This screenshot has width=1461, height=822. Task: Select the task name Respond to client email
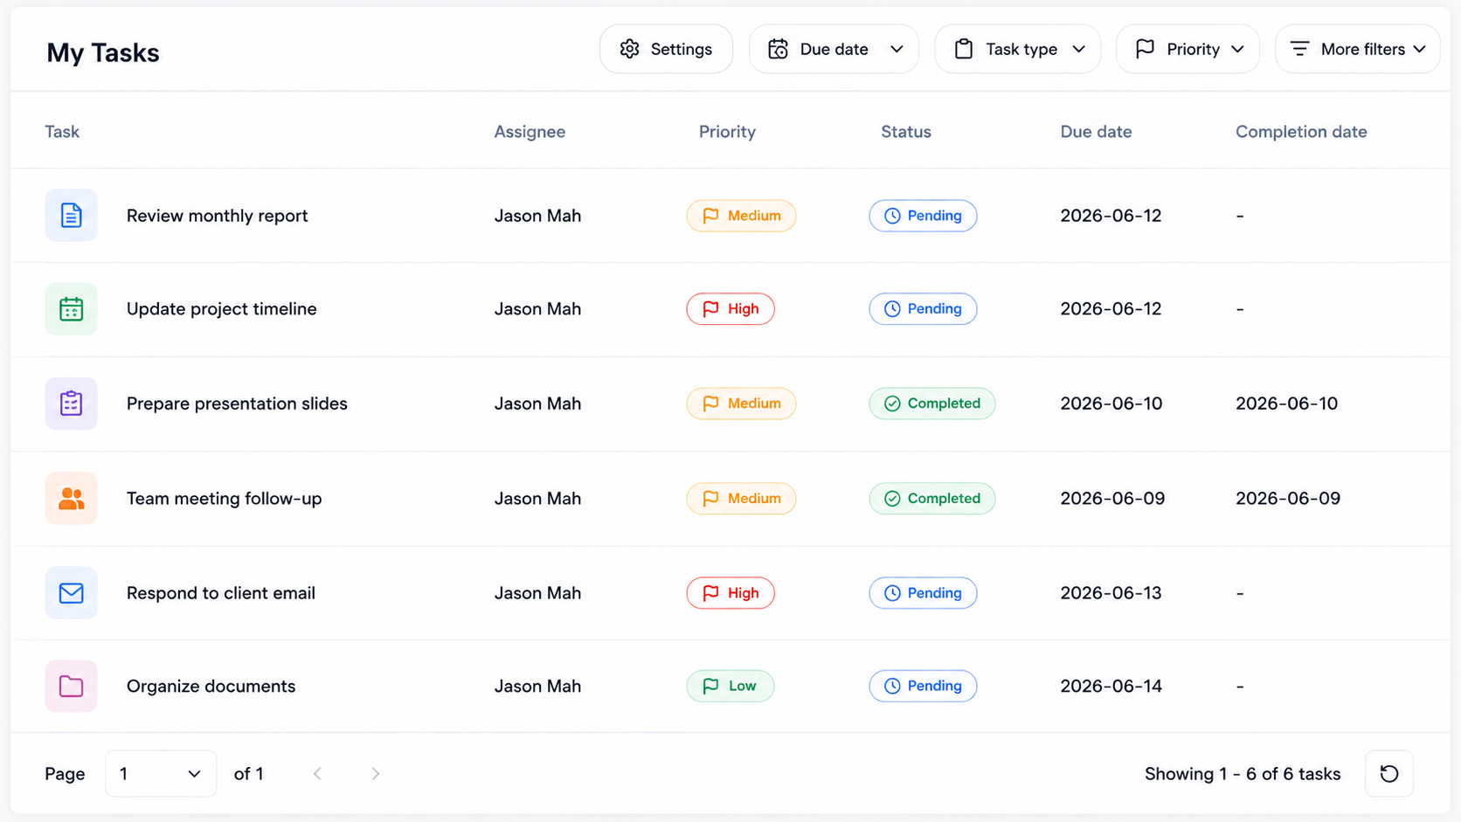pyautogui.click(x=221, y=593)
